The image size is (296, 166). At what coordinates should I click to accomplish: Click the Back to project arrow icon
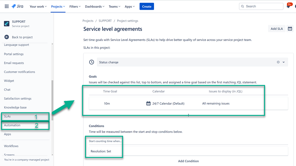[x=7, y=37]
